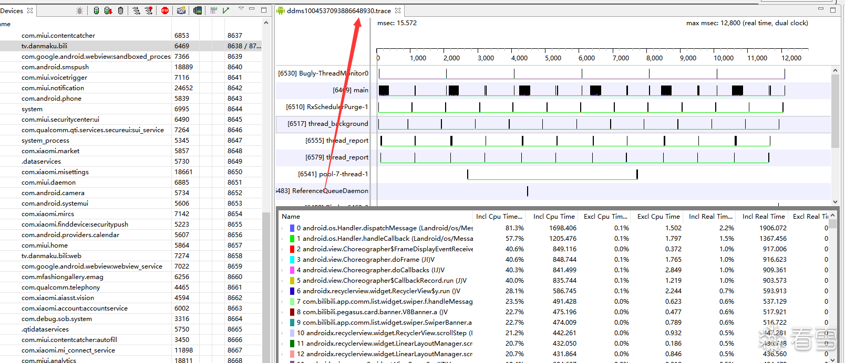Click green color swatch of handleCallback row
845x363 pixels.
pos(292,239)
